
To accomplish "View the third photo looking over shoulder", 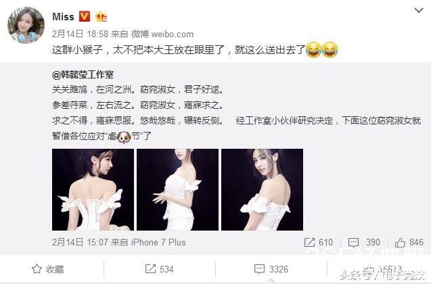I will 263,189.
